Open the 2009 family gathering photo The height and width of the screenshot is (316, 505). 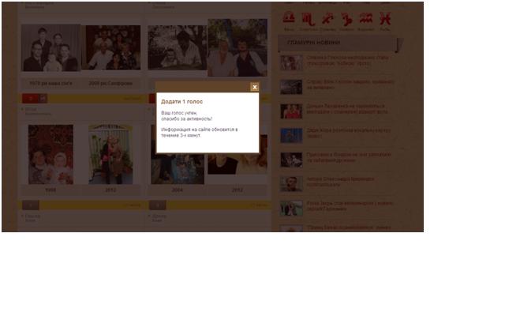click(x=111, y=47)
